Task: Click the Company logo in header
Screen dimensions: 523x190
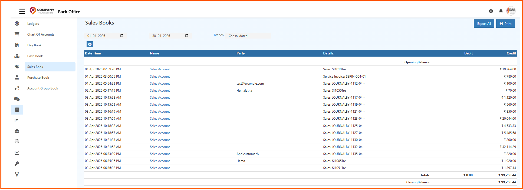Action: point(42,11)
